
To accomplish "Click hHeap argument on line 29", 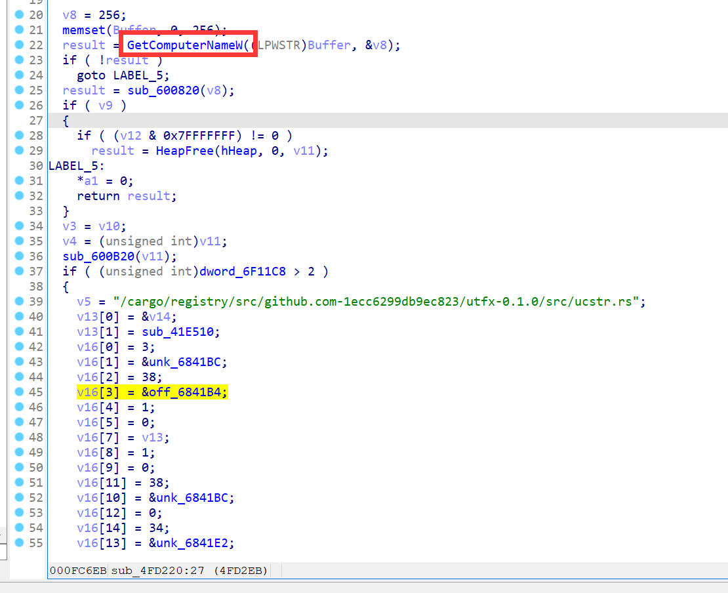I will [239, 150].
